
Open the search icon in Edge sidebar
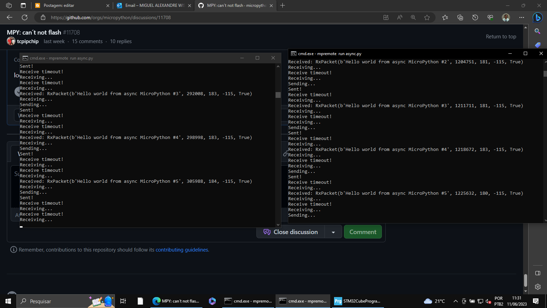click(537, 31)
